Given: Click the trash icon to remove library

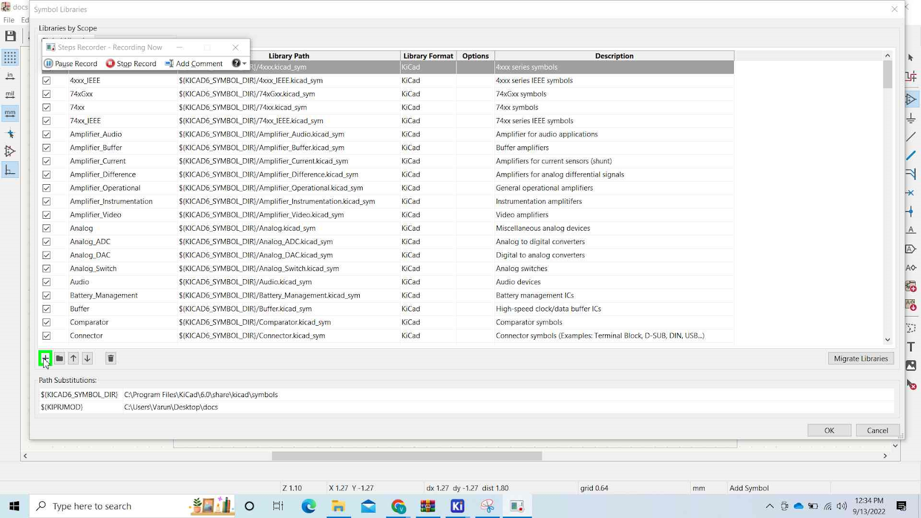Looking at the screenshot, I should tap(111, 358).
